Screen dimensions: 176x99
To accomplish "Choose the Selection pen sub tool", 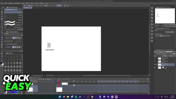I will [x=13, y=22].
